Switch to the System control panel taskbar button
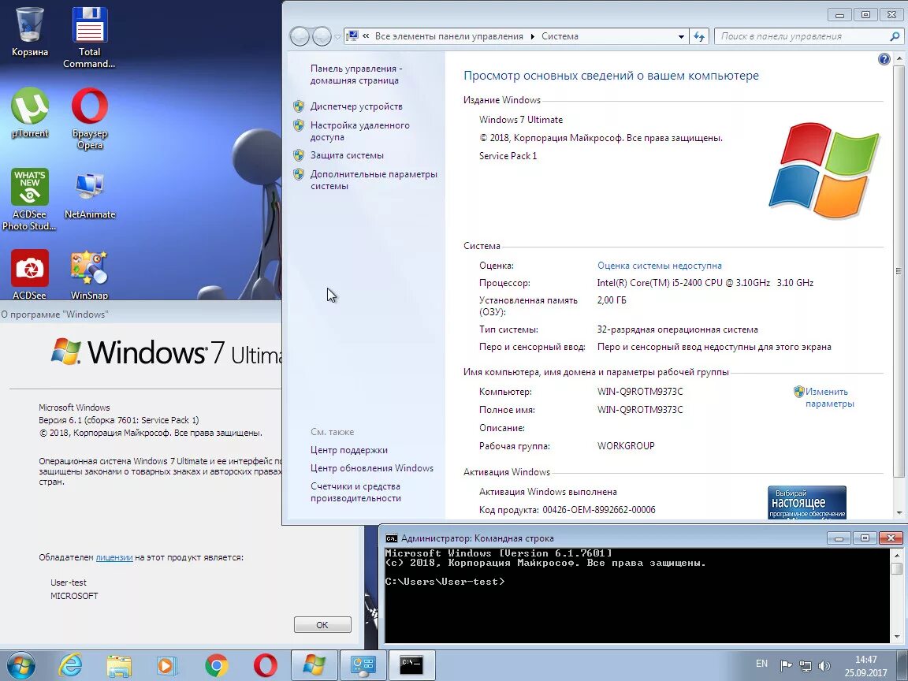The width and height of the screenshot is (908, 681). point(363,665)
